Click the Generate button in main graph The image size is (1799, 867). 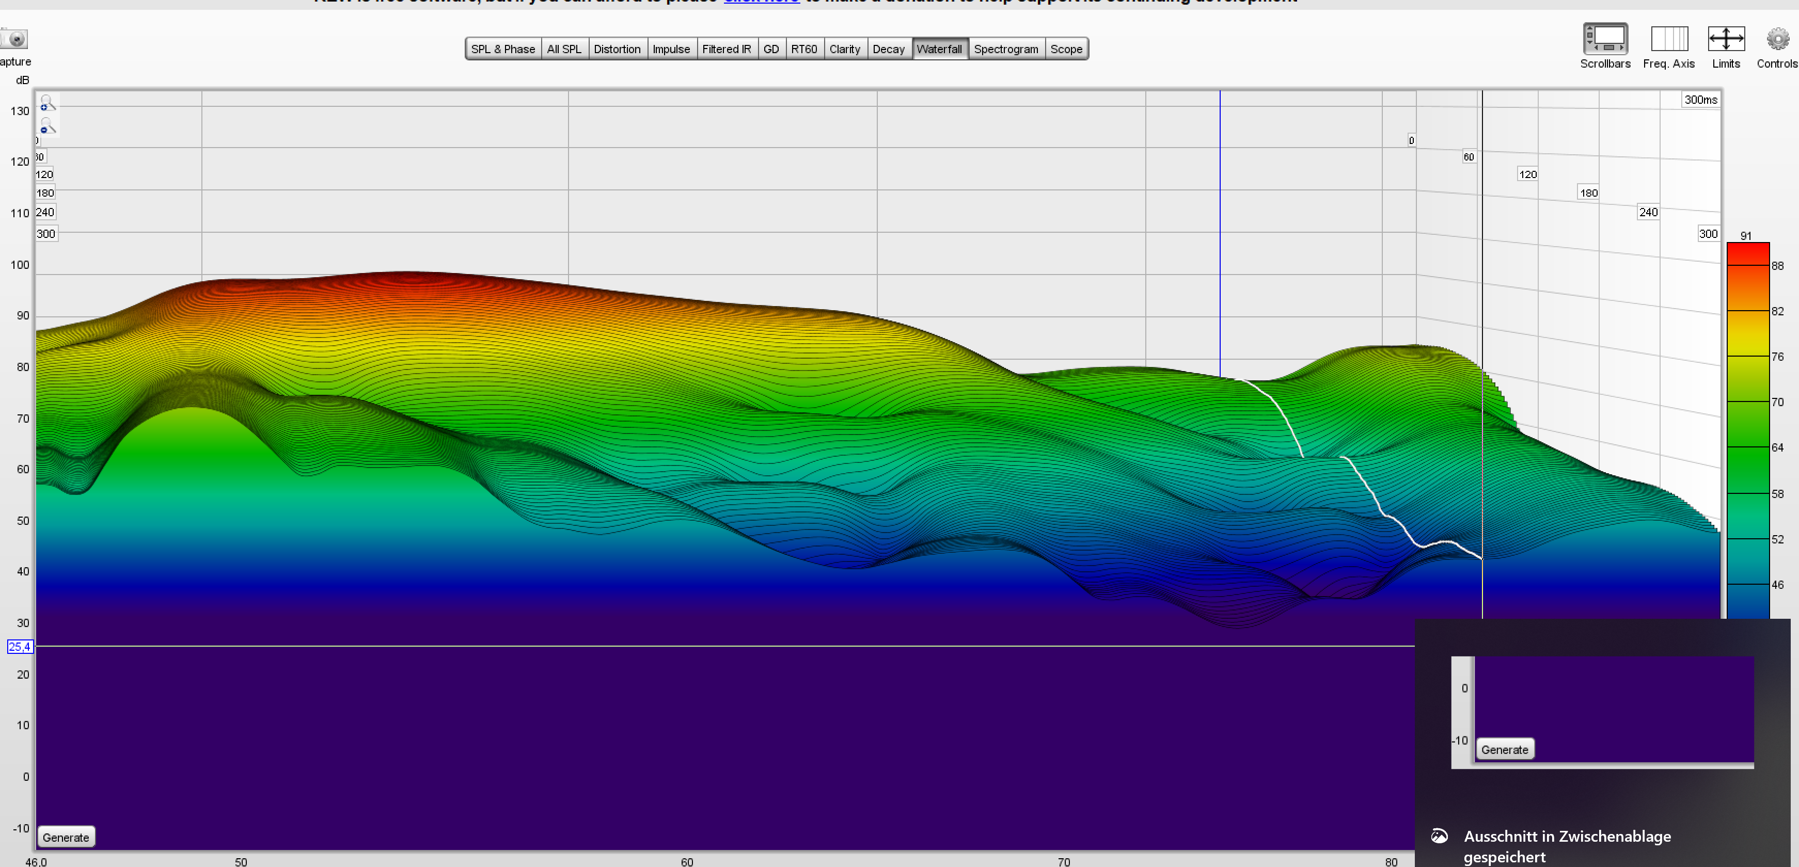[x=66, y=837]
